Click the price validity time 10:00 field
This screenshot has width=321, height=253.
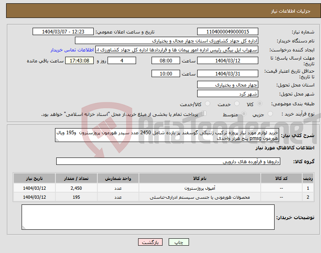(166, 73)
